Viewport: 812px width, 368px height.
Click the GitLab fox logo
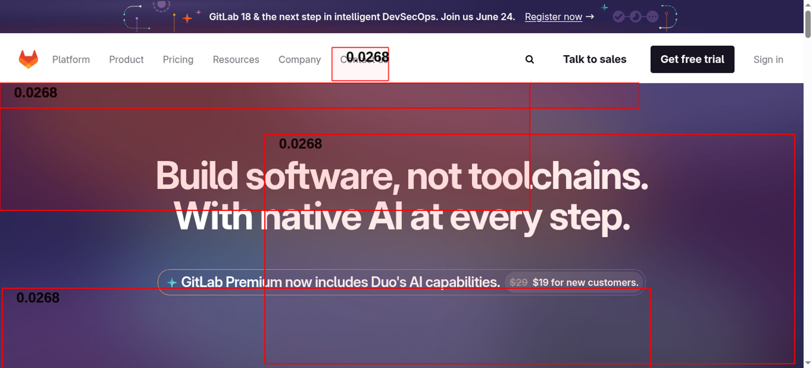point(28,59)
